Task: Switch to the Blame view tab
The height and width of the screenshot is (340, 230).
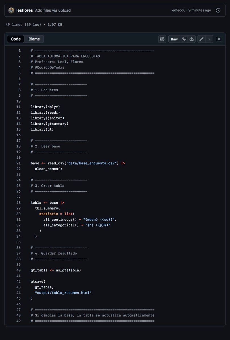Action: click(34, 39)
